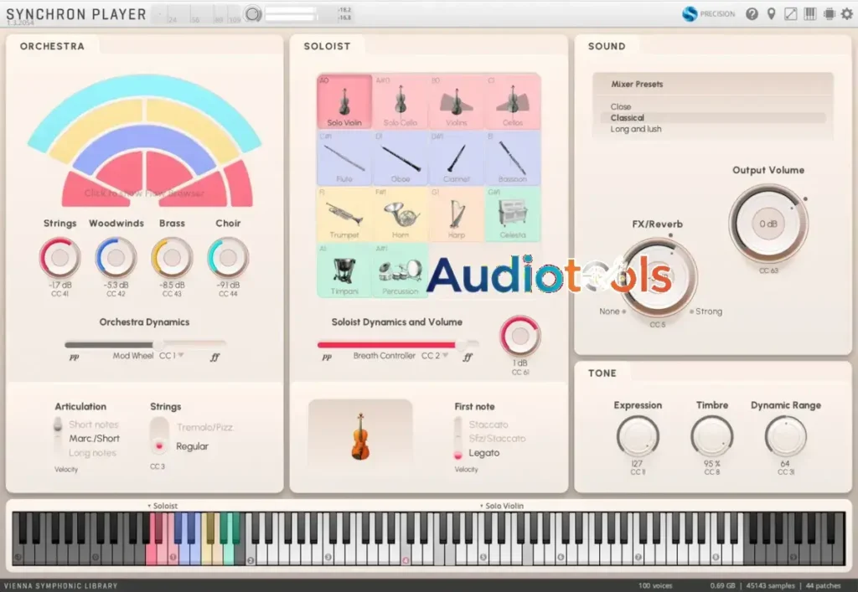Click the Timbre knob

[712, 436]
